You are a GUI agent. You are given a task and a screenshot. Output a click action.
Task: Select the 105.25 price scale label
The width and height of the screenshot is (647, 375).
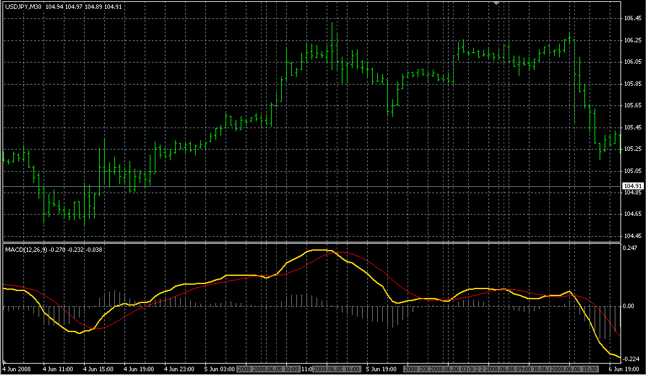pos(632,149)
